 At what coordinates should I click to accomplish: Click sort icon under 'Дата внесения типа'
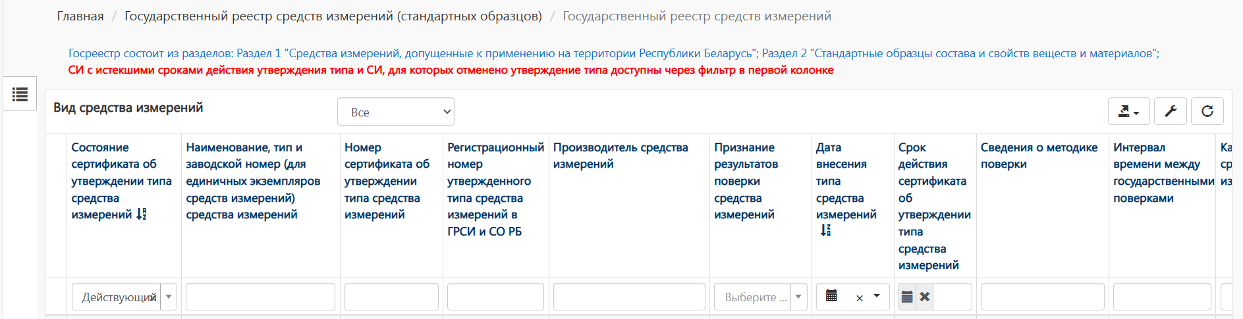point(825,230)
